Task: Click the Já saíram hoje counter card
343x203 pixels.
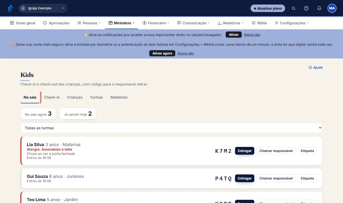Action: (x=78, y=114)
